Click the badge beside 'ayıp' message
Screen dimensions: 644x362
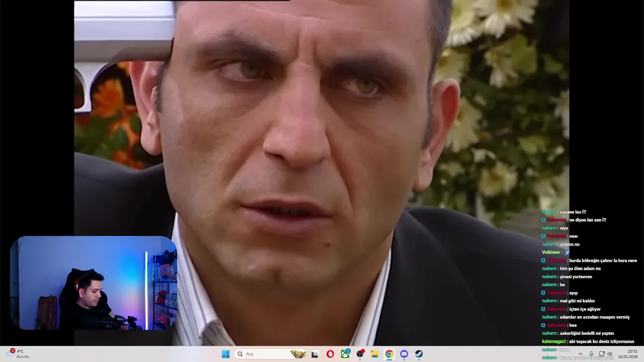tap(543, 293)
